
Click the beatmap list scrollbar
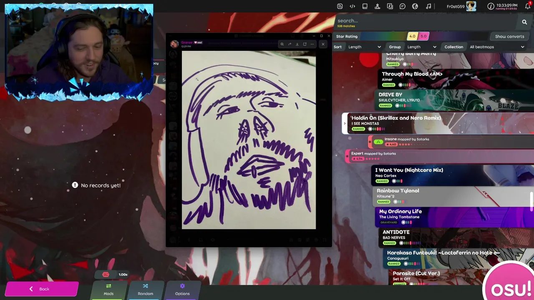pyautogui.click(x=531, y=202)
